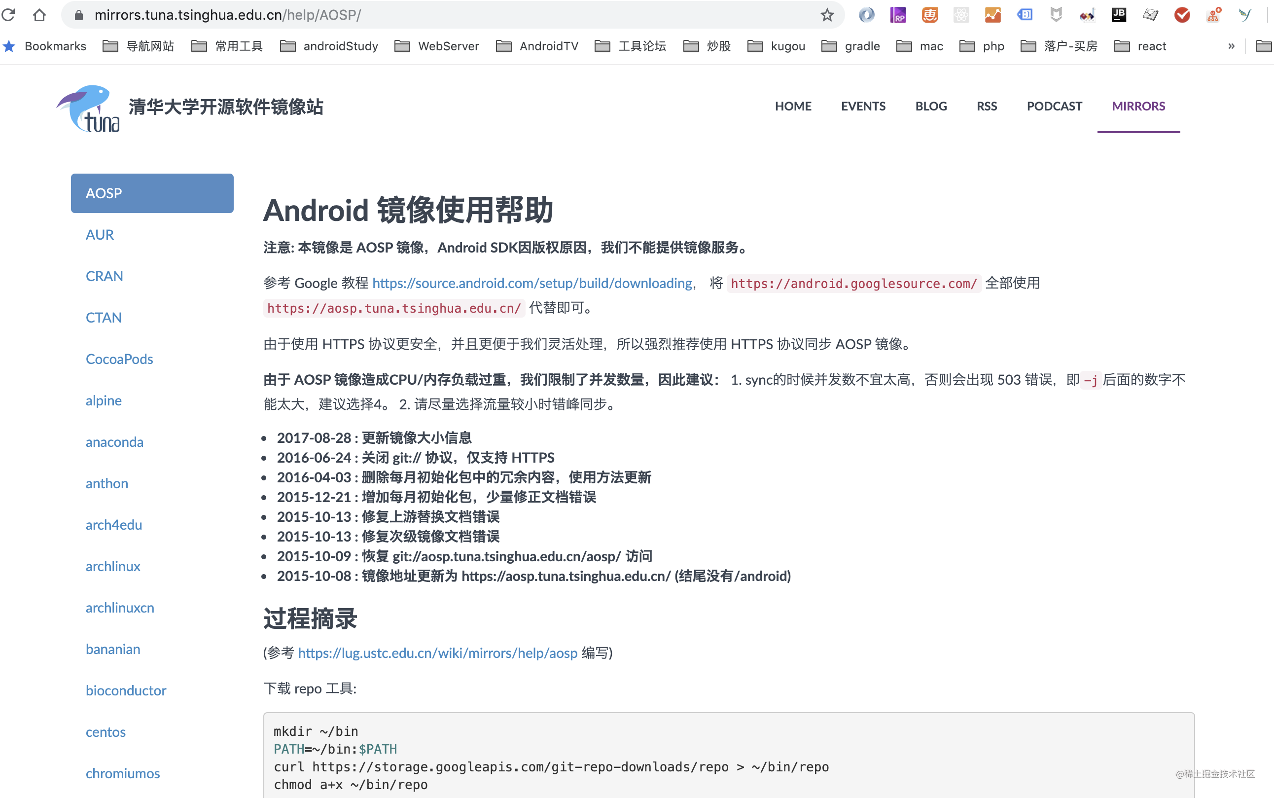Reload the page
Screen dimensions: 1274x798
[9, 14]
